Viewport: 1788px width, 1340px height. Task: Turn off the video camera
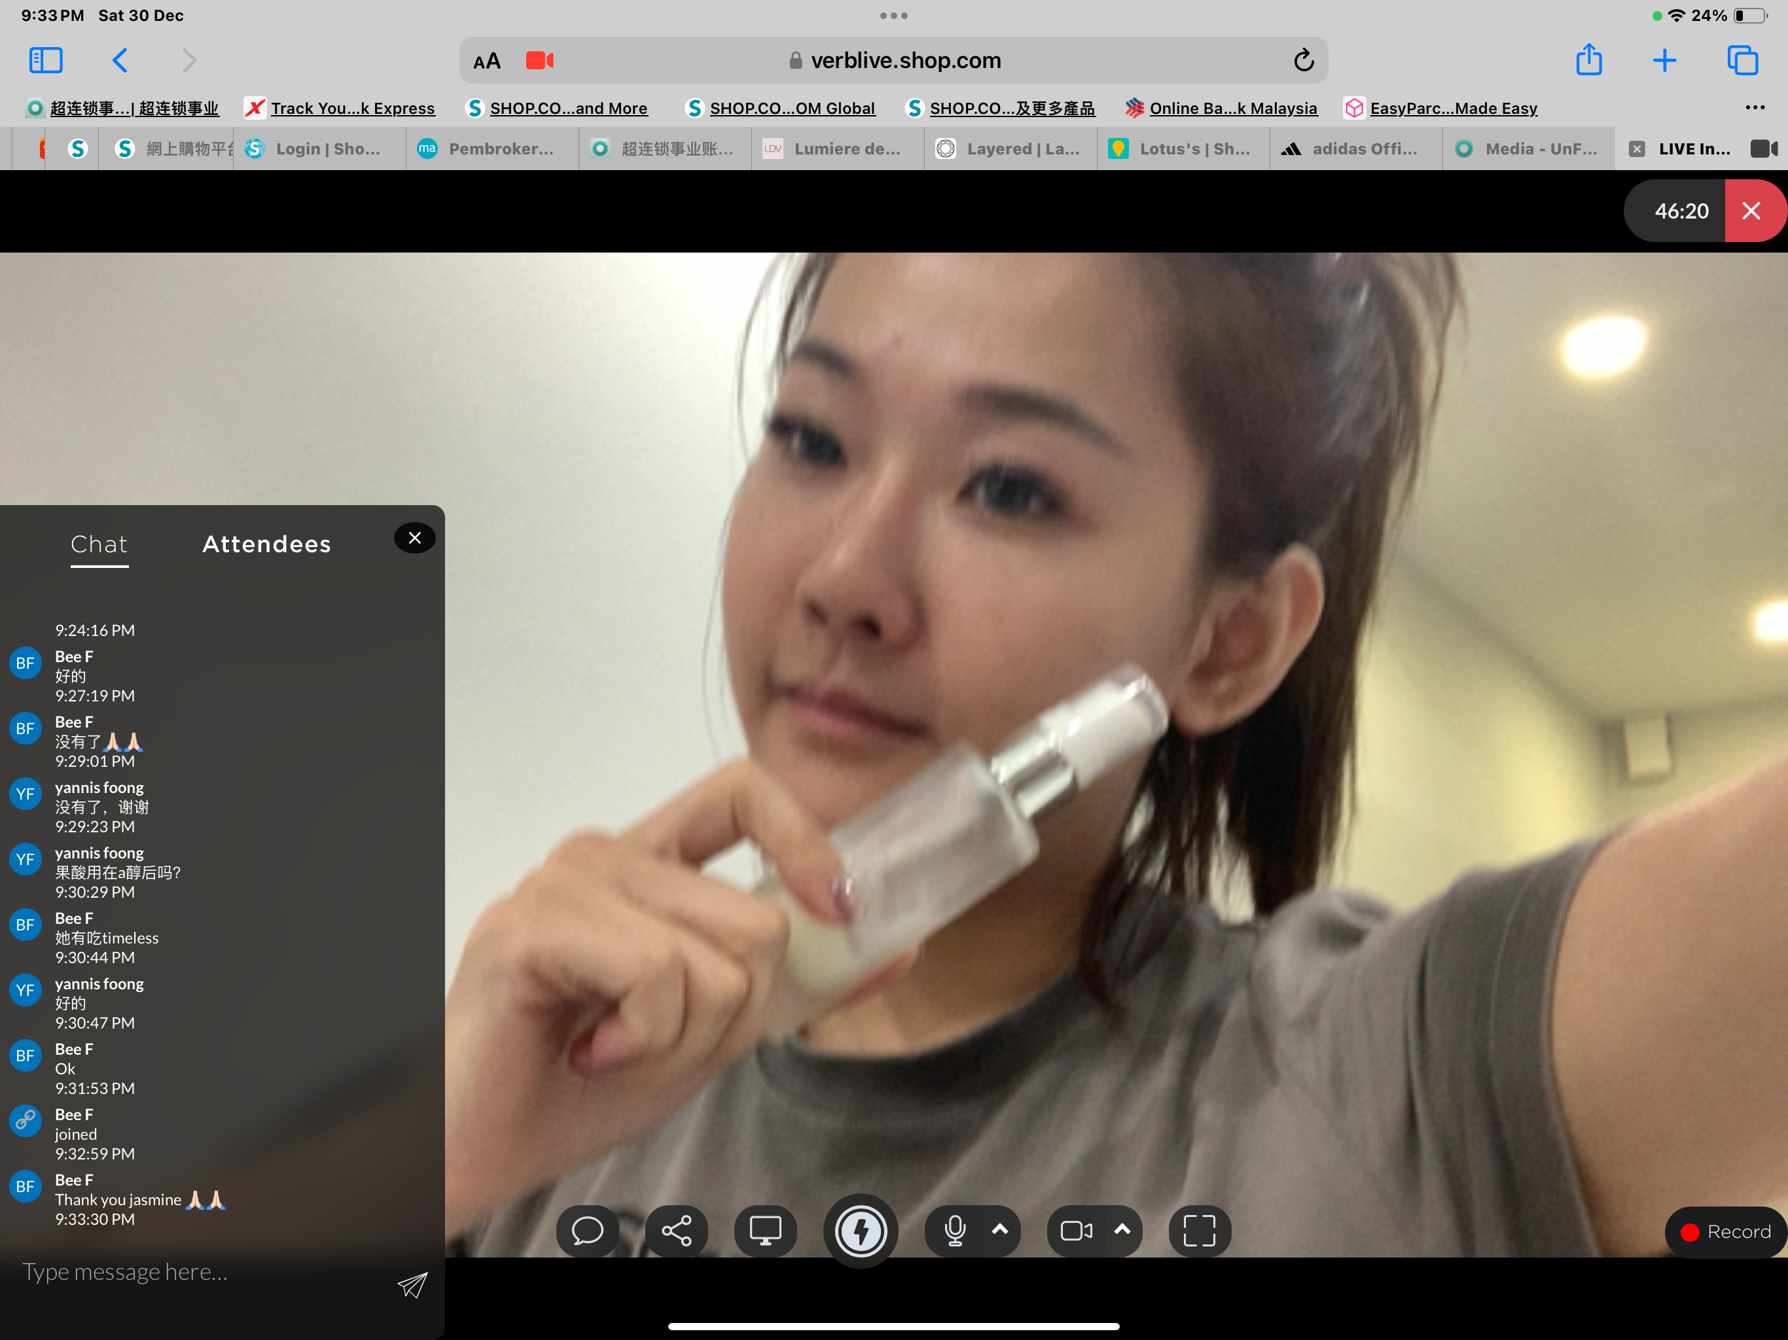[1077, 1231]
